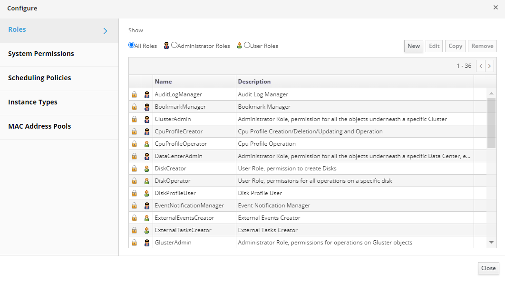This screenshot has height=281, width=505.
Task: Click the admin icon beside EventNotificationManager
Action: click(147, 206)
